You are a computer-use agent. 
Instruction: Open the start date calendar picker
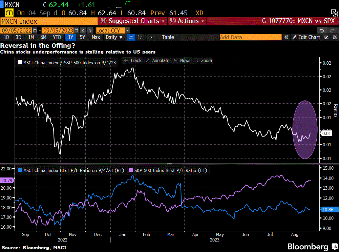pos(35,30)
